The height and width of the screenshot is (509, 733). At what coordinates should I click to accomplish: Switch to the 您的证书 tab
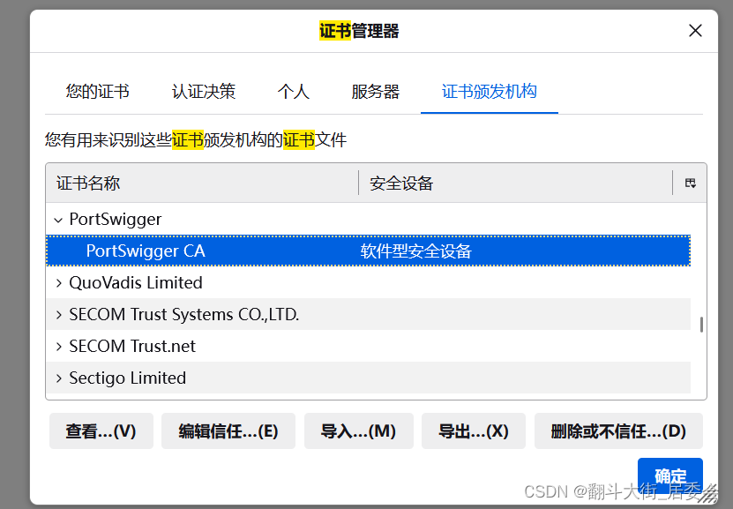click(97, 91)
